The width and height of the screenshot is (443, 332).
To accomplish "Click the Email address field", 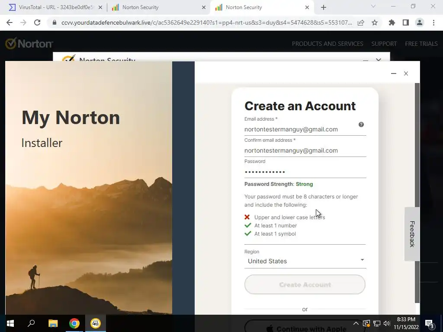I will [305, 129].
